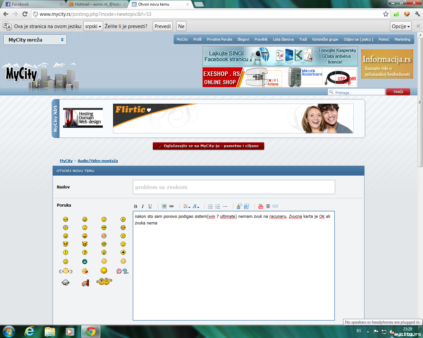The height and width of the screenshot is (338, 423).
Task: Insert the question mark smiley
Action: point(85,253)
